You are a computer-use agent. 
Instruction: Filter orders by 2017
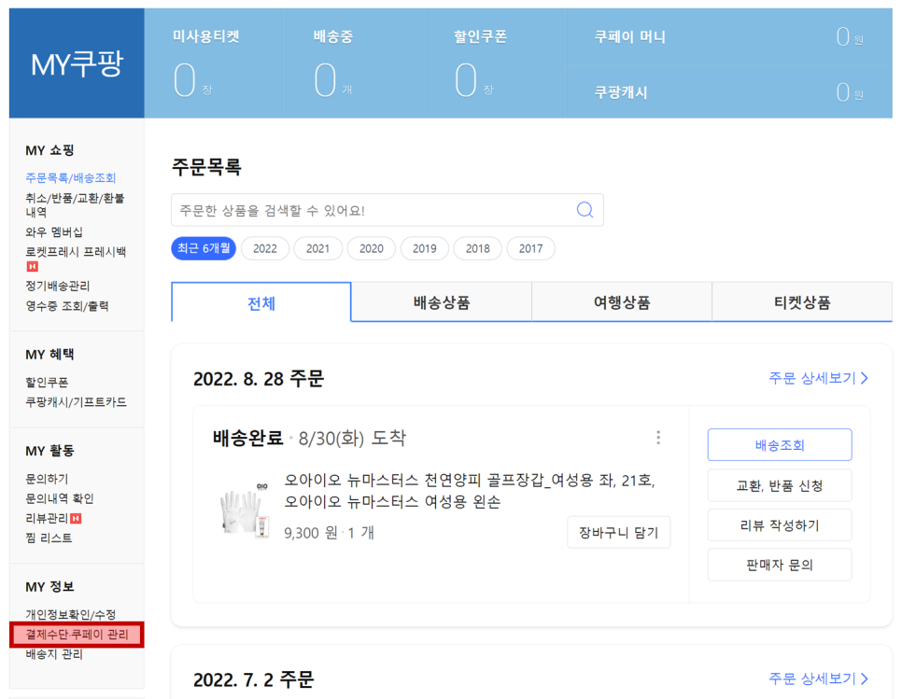[x=530, y=248]
